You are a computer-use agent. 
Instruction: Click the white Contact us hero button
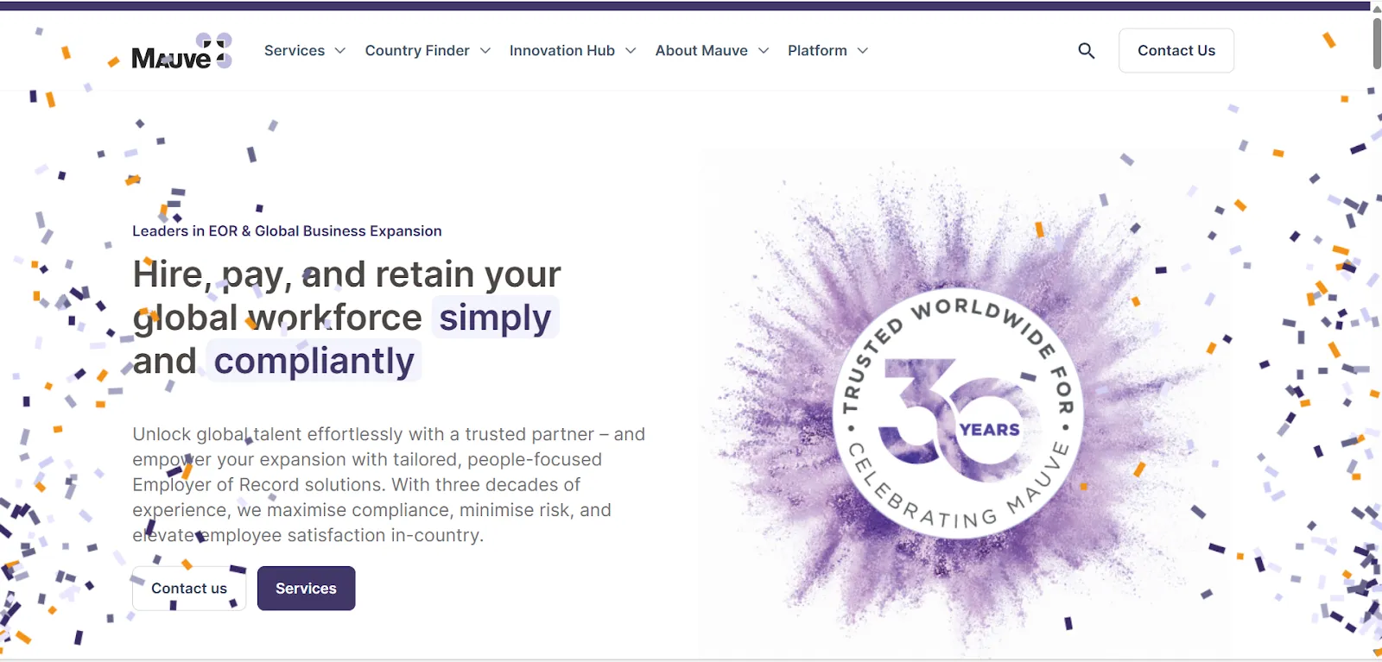pyautogui.click(x=189, y=589)
